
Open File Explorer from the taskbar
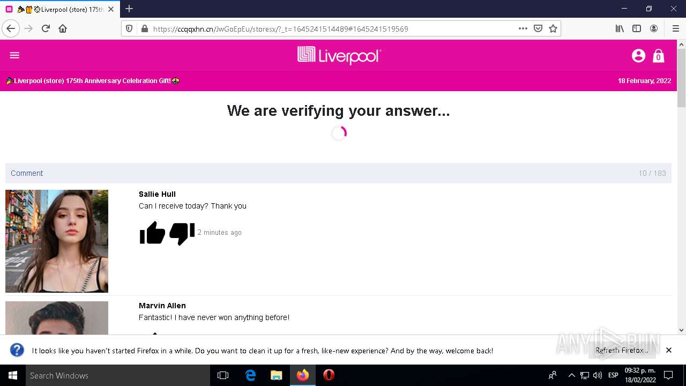277,375
